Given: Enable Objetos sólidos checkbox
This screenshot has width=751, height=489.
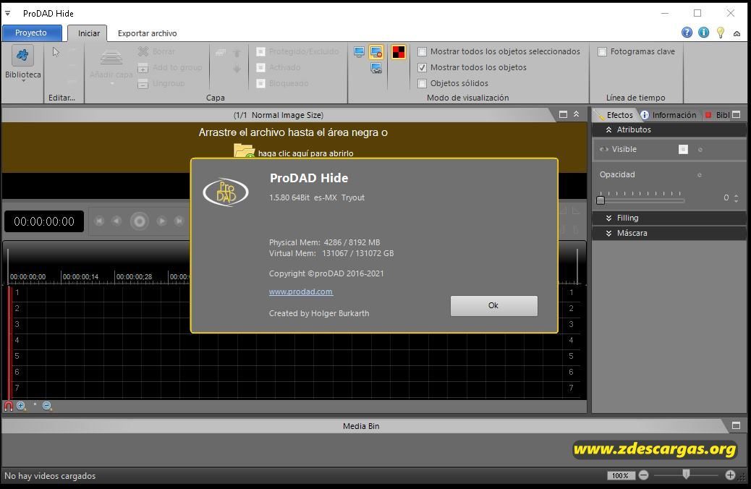Looking at the screenshot, I should (422, 84).
